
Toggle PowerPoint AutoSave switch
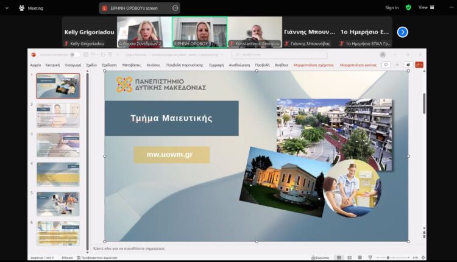75,54
